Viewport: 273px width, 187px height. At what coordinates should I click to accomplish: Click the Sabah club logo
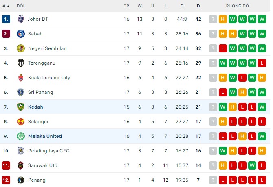pos(21,34)
